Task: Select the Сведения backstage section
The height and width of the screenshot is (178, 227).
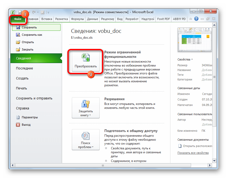Action: click(x=36, y=58)
